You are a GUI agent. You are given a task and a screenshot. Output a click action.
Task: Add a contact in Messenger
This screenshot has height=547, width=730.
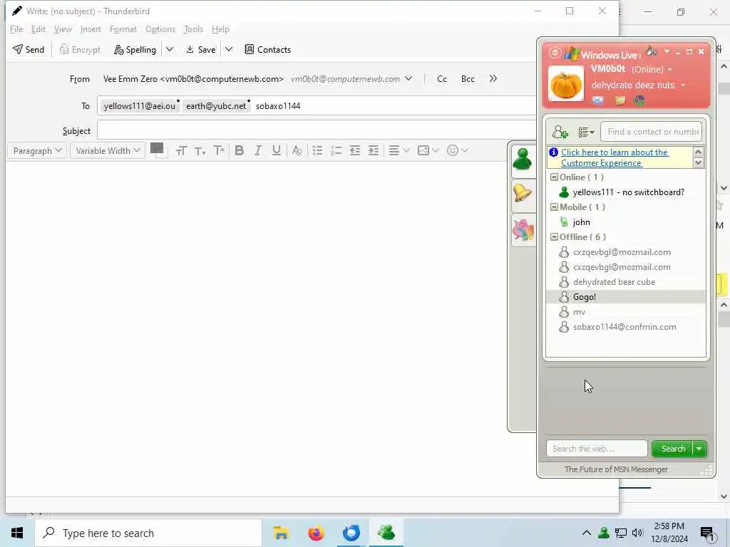(560, 132)
